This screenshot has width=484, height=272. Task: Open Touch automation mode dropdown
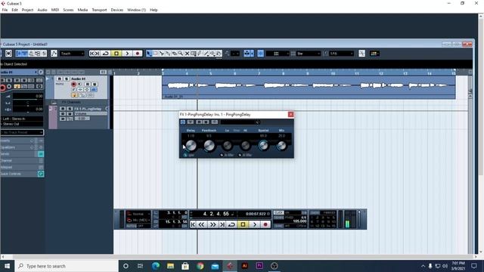pyautogui.click(x=73, y=54)
